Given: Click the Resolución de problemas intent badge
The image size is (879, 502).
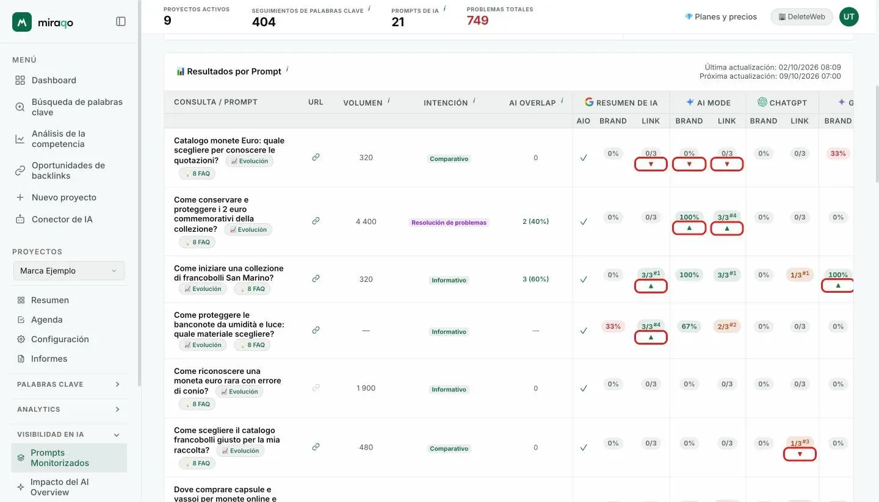Looking at the screenshot, I should [449, 223].
